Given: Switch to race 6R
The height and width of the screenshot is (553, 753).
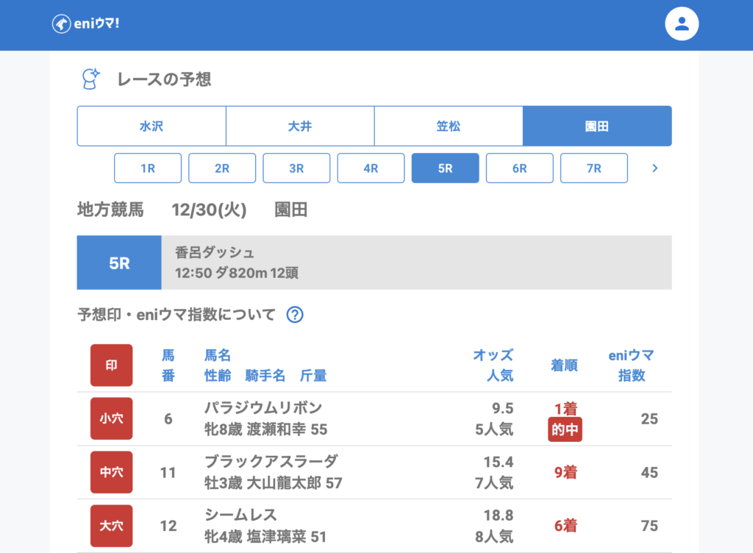Looking at the screenshot, I should pos(519,168).
